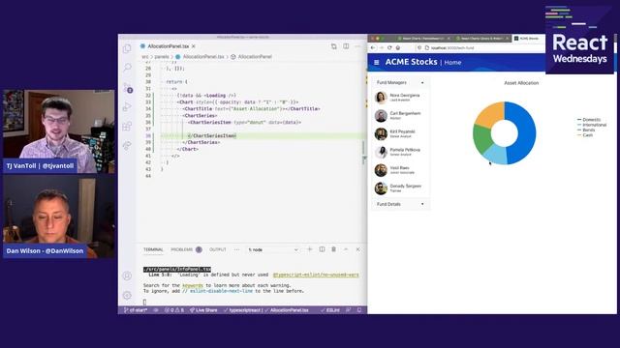
Task: Click ESLint status bar item
Action: pos(330,310)
